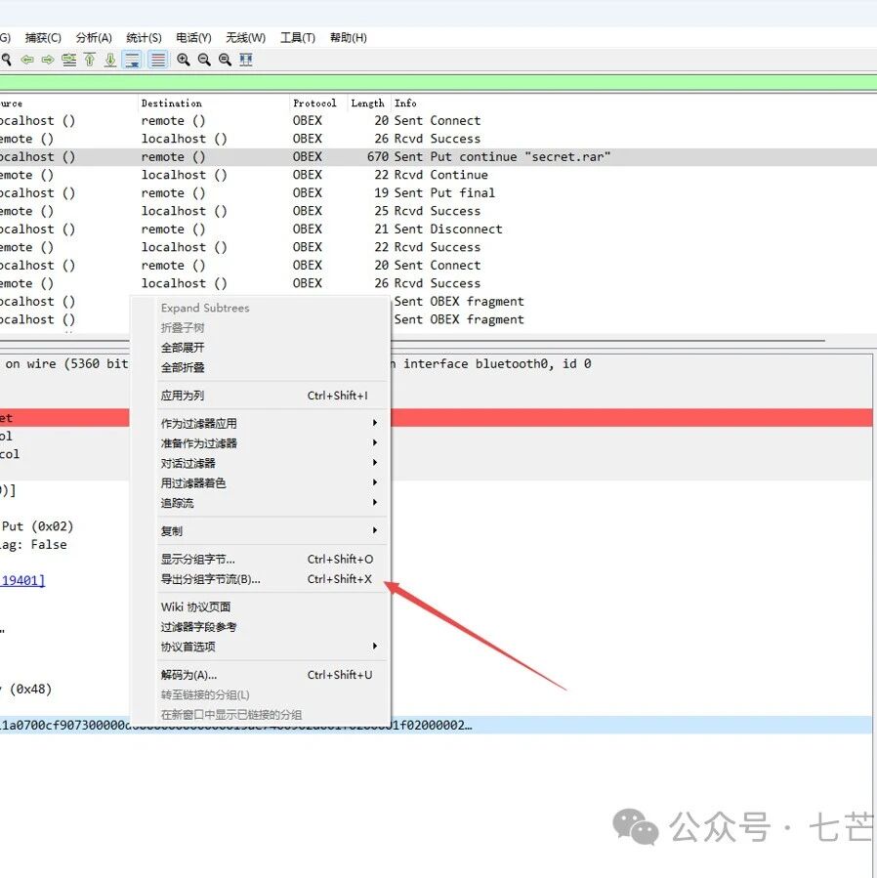Go back to previous packet arrow

[x=27, y=60]
